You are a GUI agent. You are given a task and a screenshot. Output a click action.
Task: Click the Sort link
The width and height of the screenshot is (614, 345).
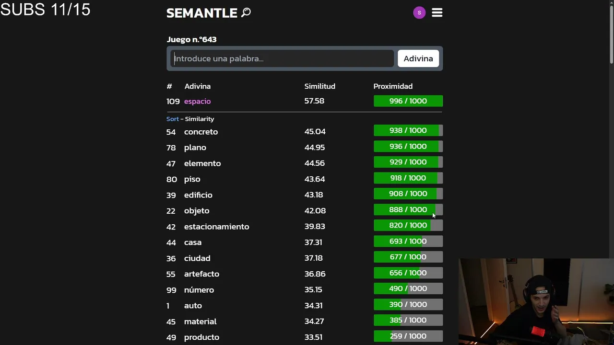click(172, 119)
